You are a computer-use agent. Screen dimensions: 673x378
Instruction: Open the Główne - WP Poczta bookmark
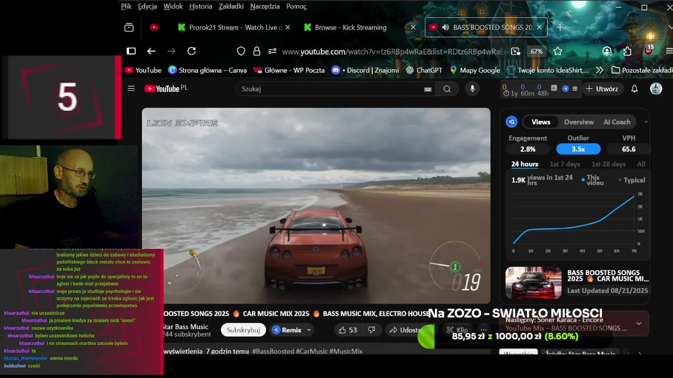click(x=289, y=70)
